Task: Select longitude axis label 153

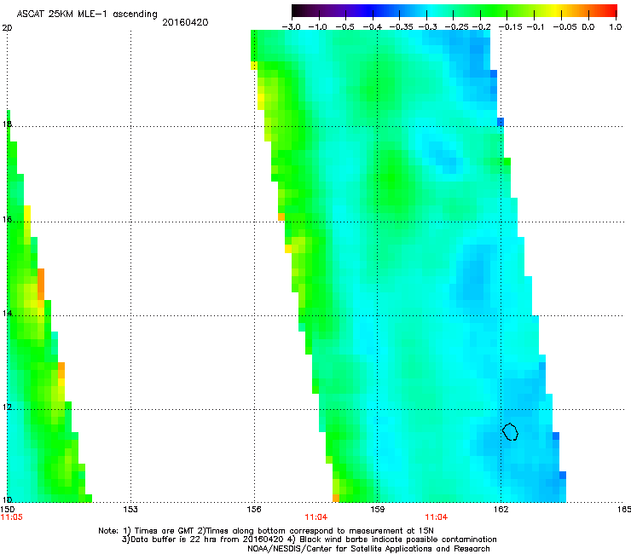Action: click(x=130, y=510)
